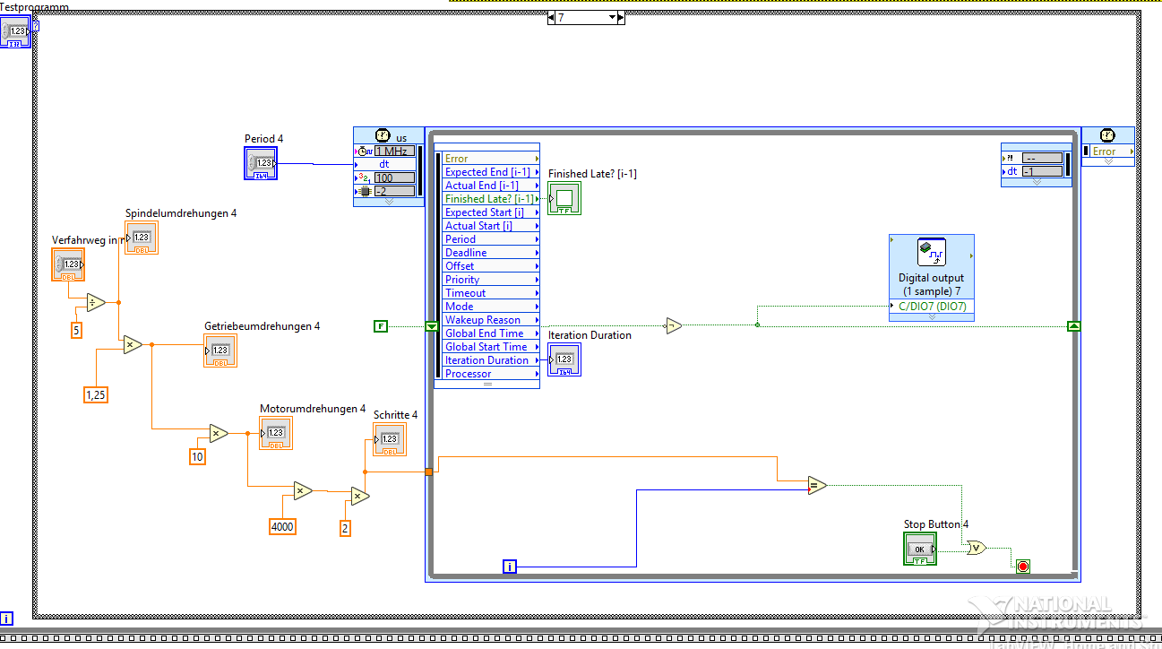
Task: Click the priority value 100 field
Action: [394, 177]
